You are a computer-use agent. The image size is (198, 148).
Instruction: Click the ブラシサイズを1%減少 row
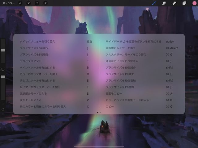click(142, 74)
